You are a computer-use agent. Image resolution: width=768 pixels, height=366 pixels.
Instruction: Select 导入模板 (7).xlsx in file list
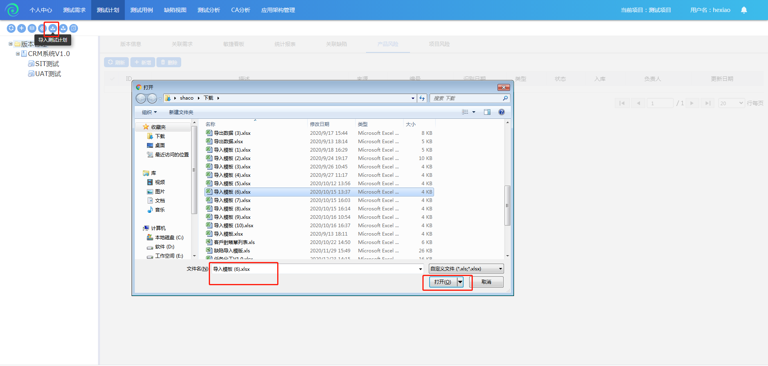pos(232,200)
